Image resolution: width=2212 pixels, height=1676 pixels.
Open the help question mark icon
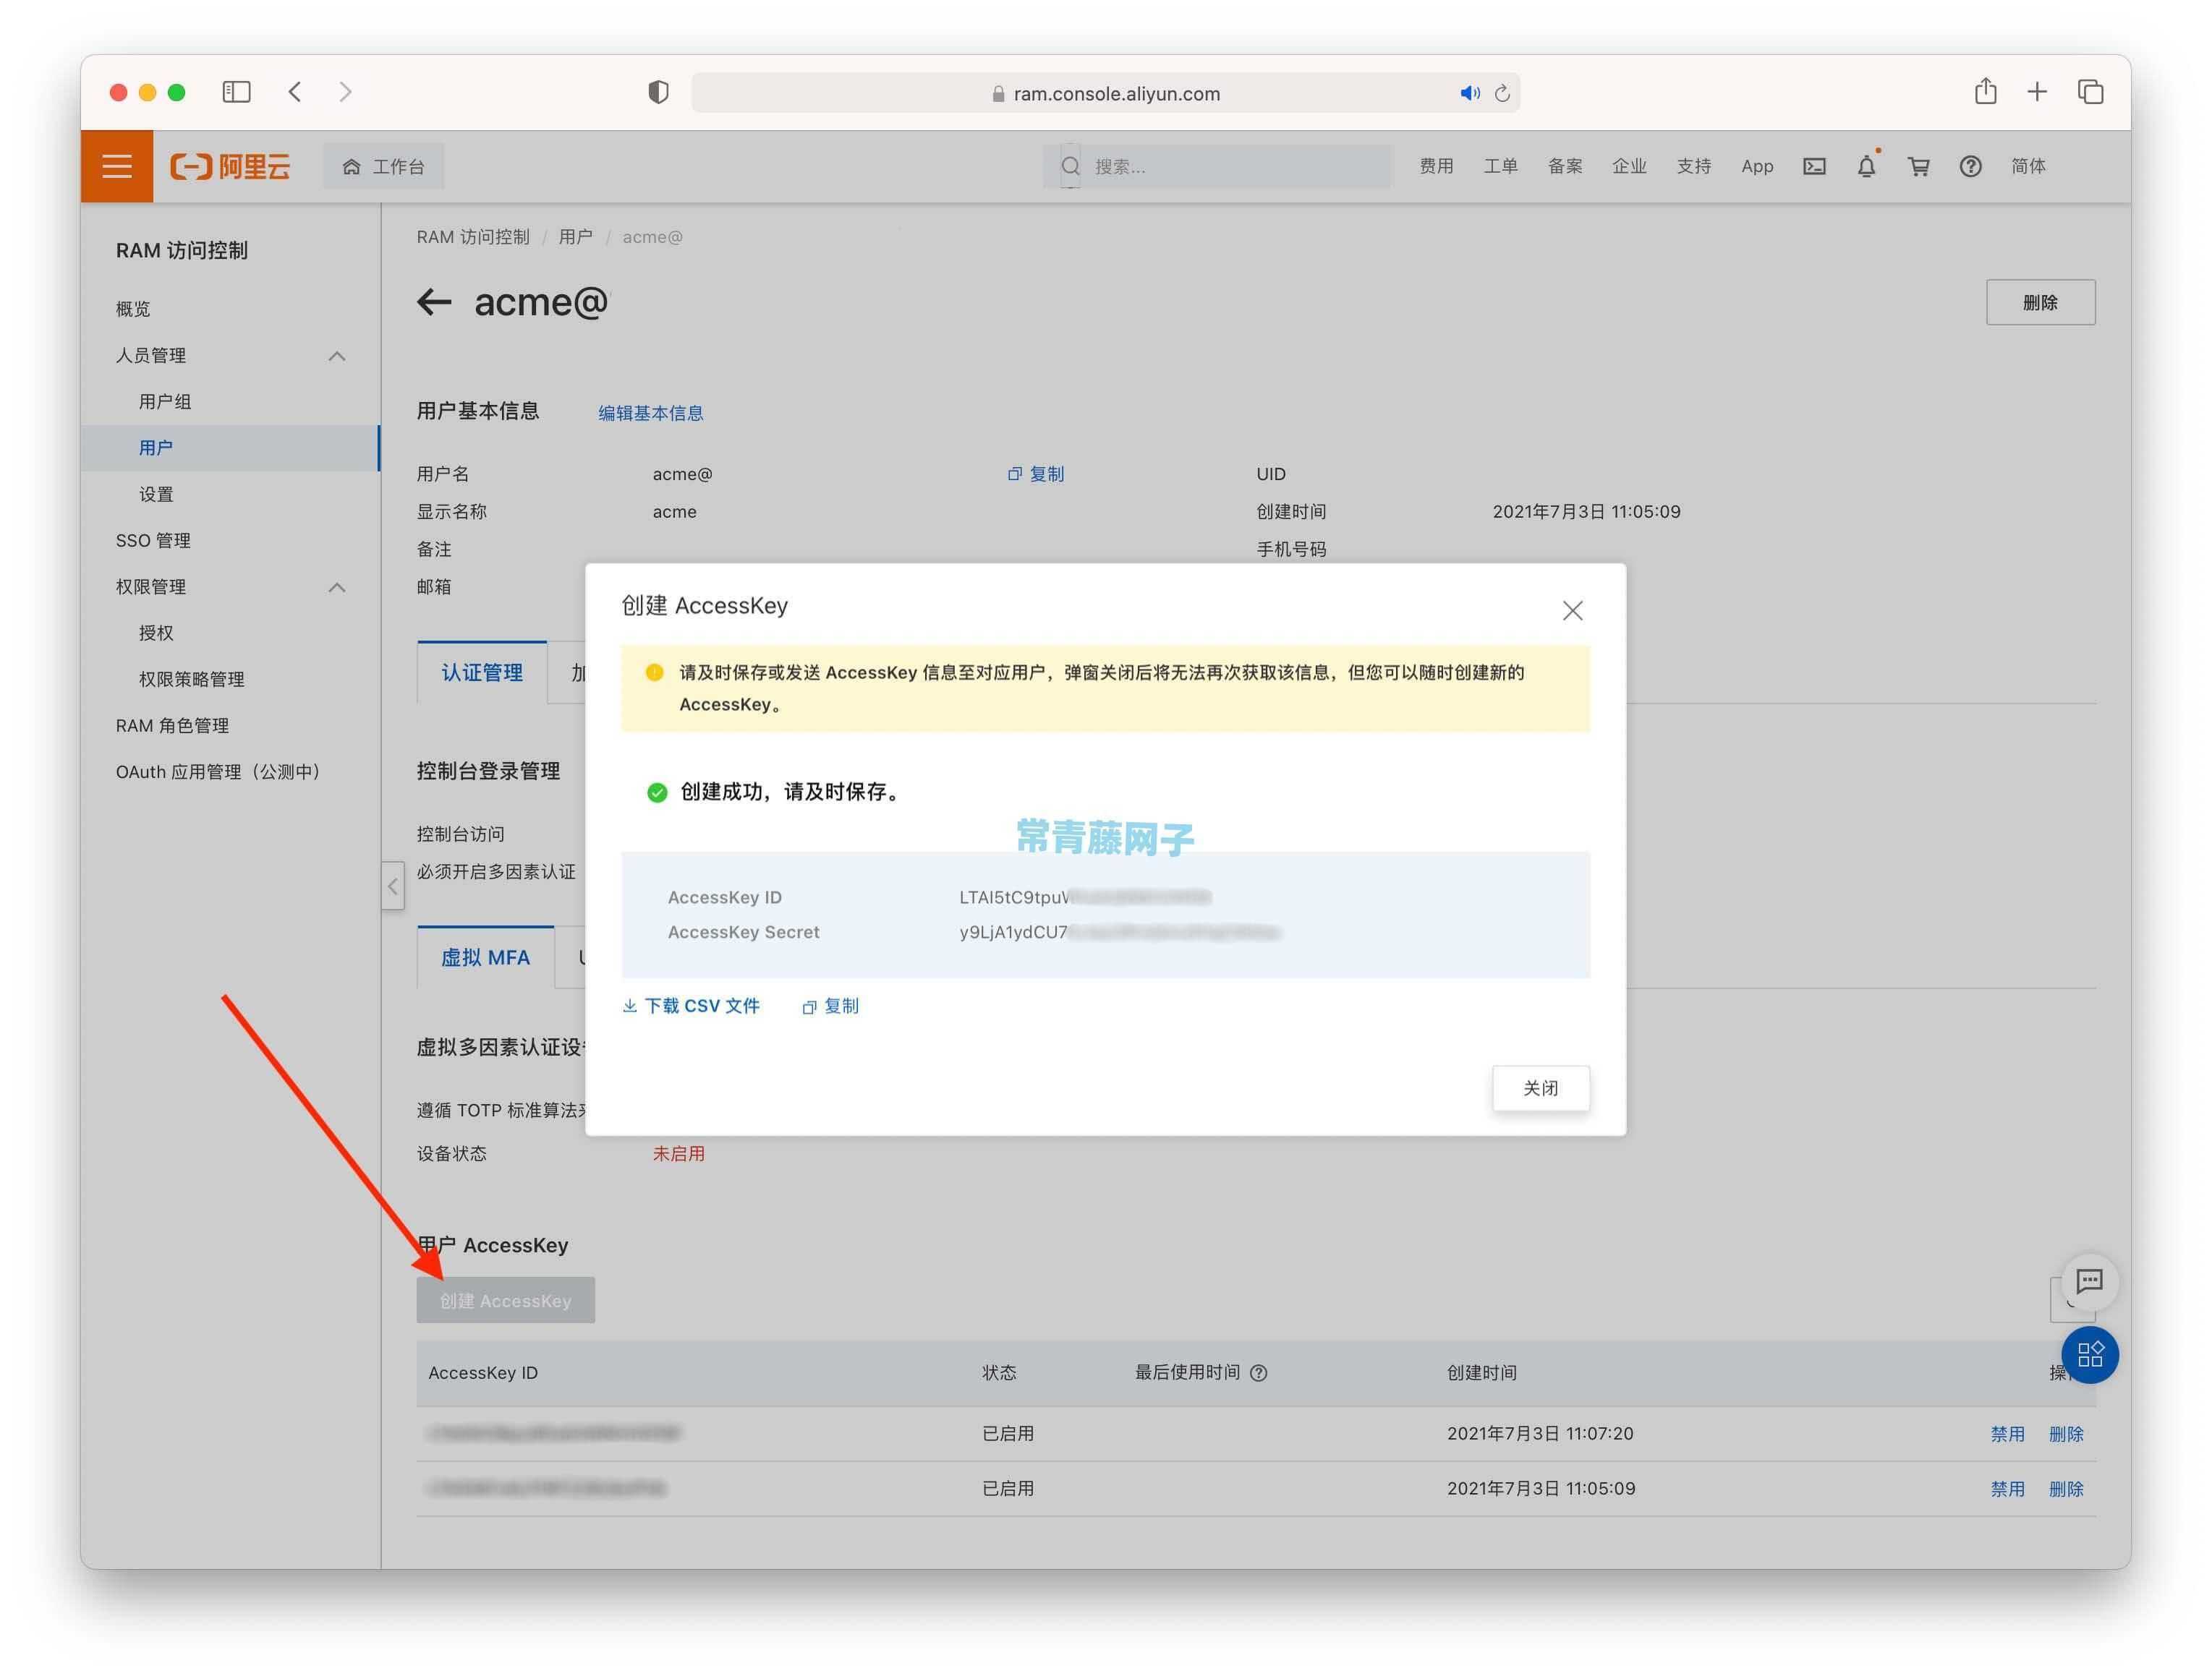[x=1970, y=166]
